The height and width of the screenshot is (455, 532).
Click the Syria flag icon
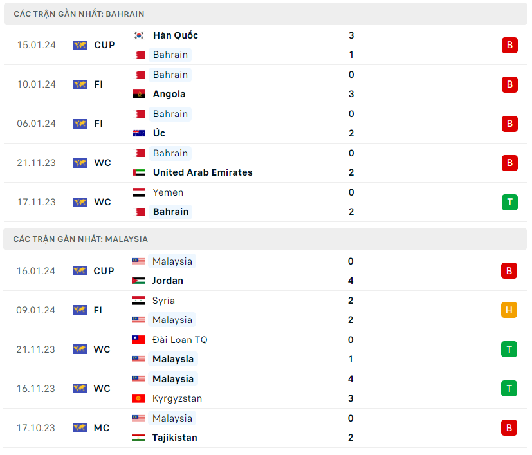138,301
